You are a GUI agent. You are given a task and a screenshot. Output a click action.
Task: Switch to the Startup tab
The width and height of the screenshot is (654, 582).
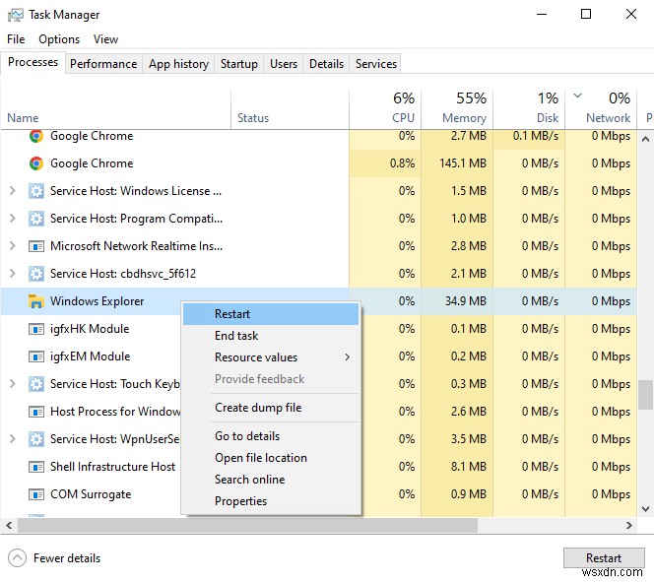[239, 64]
